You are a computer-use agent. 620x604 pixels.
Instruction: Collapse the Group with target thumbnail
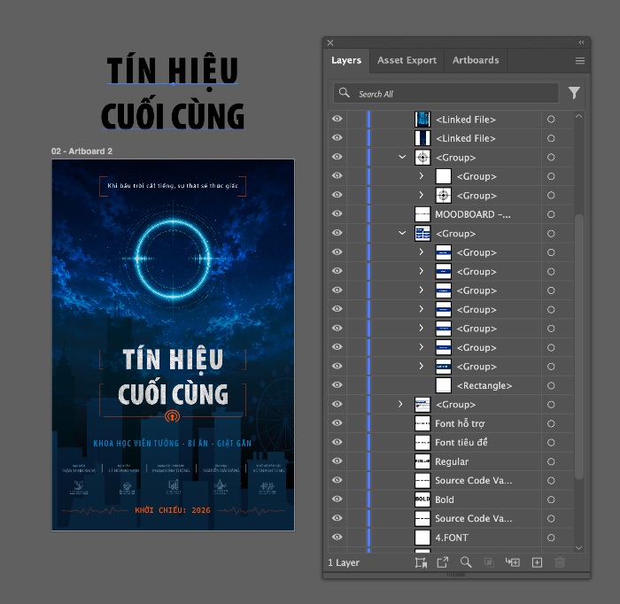click(x=402, y=157)
